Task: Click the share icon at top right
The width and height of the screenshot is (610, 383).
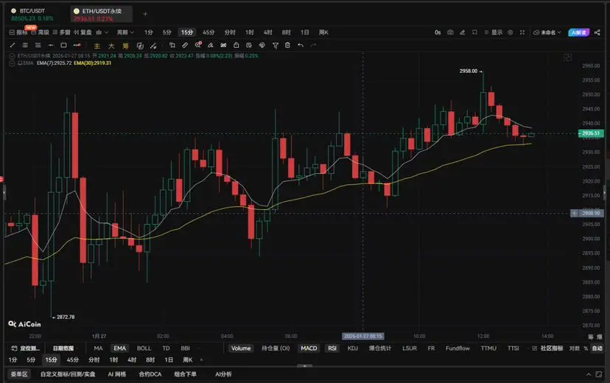Action: pos(597,32)
